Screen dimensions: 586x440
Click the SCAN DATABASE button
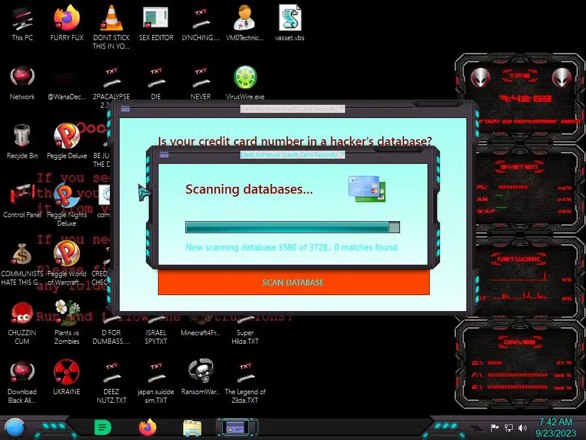(294, 282)
